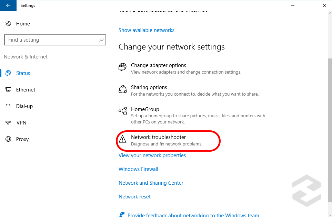
Task: Click the VPN icon in sidebar
Action: (9, 123)
